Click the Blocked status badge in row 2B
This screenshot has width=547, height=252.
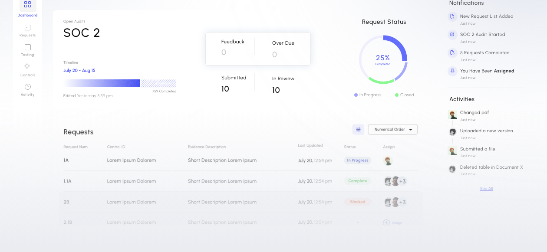[358, 202]
